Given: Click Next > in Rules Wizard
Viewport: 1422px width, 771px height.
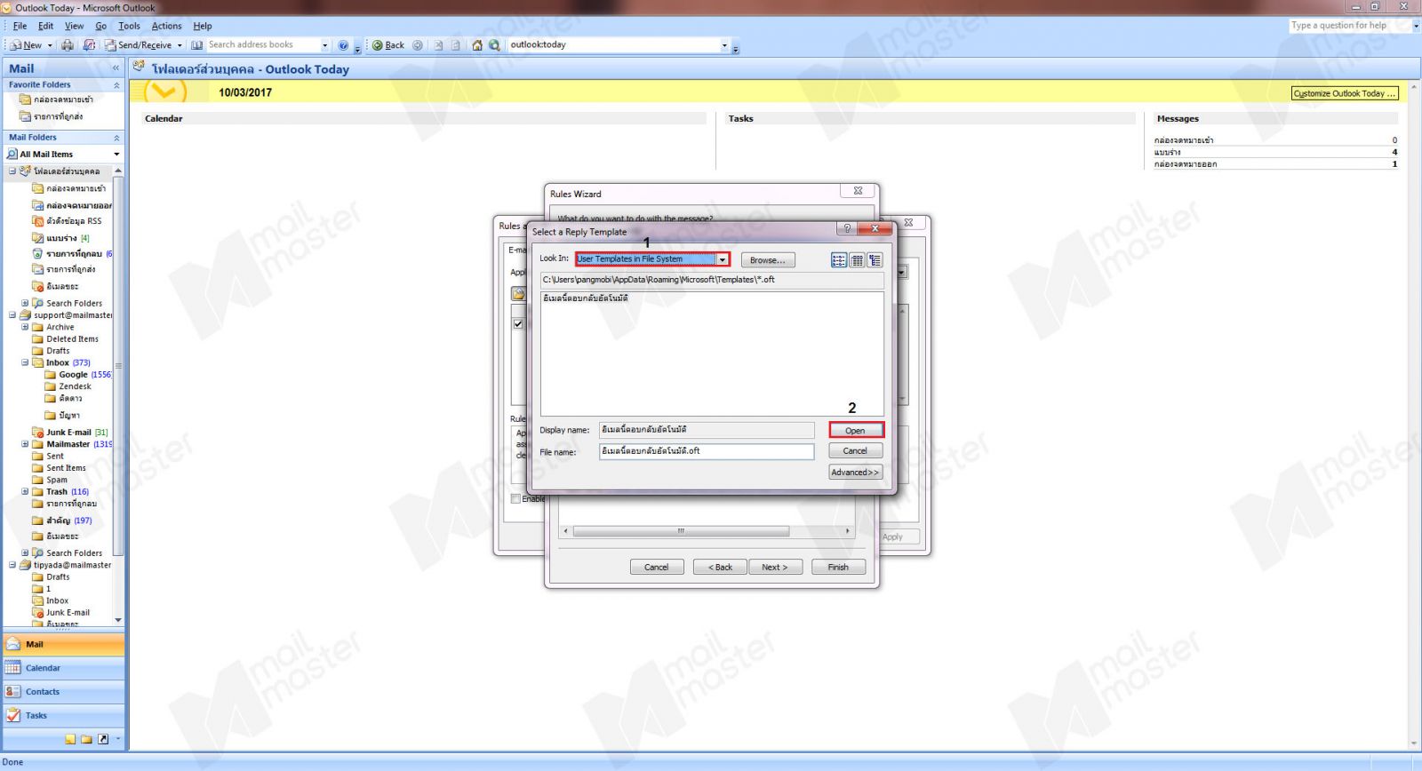Looking at the screenshot, I should [x=775, y=567].
